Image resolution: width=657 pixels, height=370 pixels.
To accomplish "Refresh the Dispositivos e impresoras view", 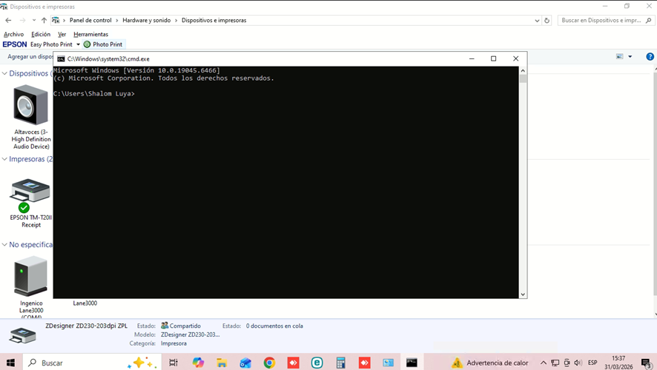I will pos(547,21).
